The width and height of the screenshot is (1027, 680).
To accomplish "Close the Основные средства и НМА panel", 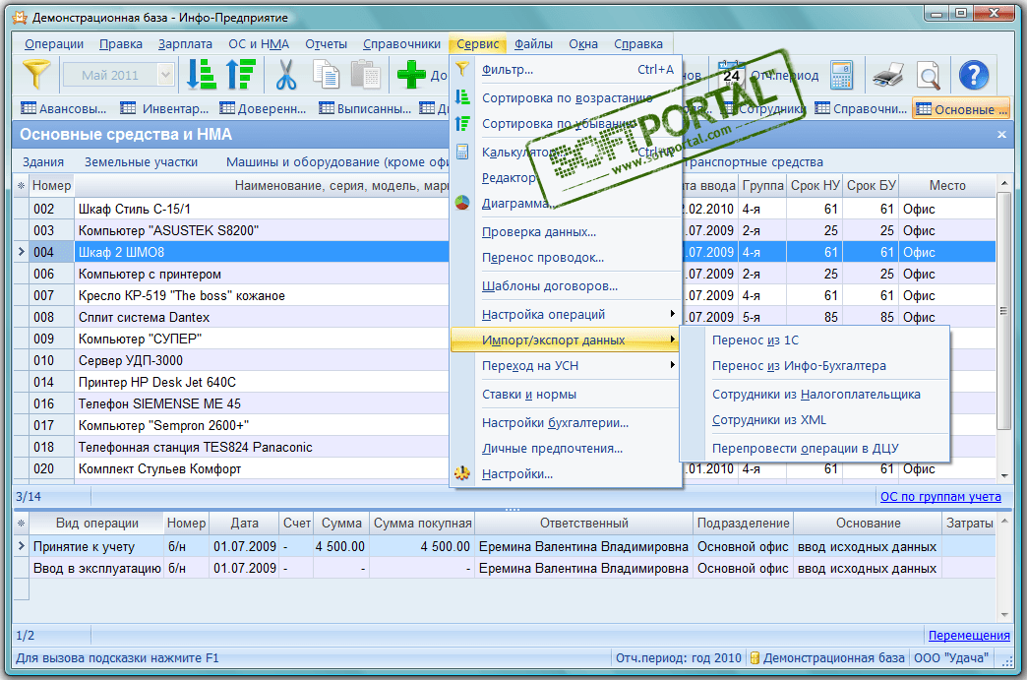I will pyautogui.click(x=1001, y=134).
